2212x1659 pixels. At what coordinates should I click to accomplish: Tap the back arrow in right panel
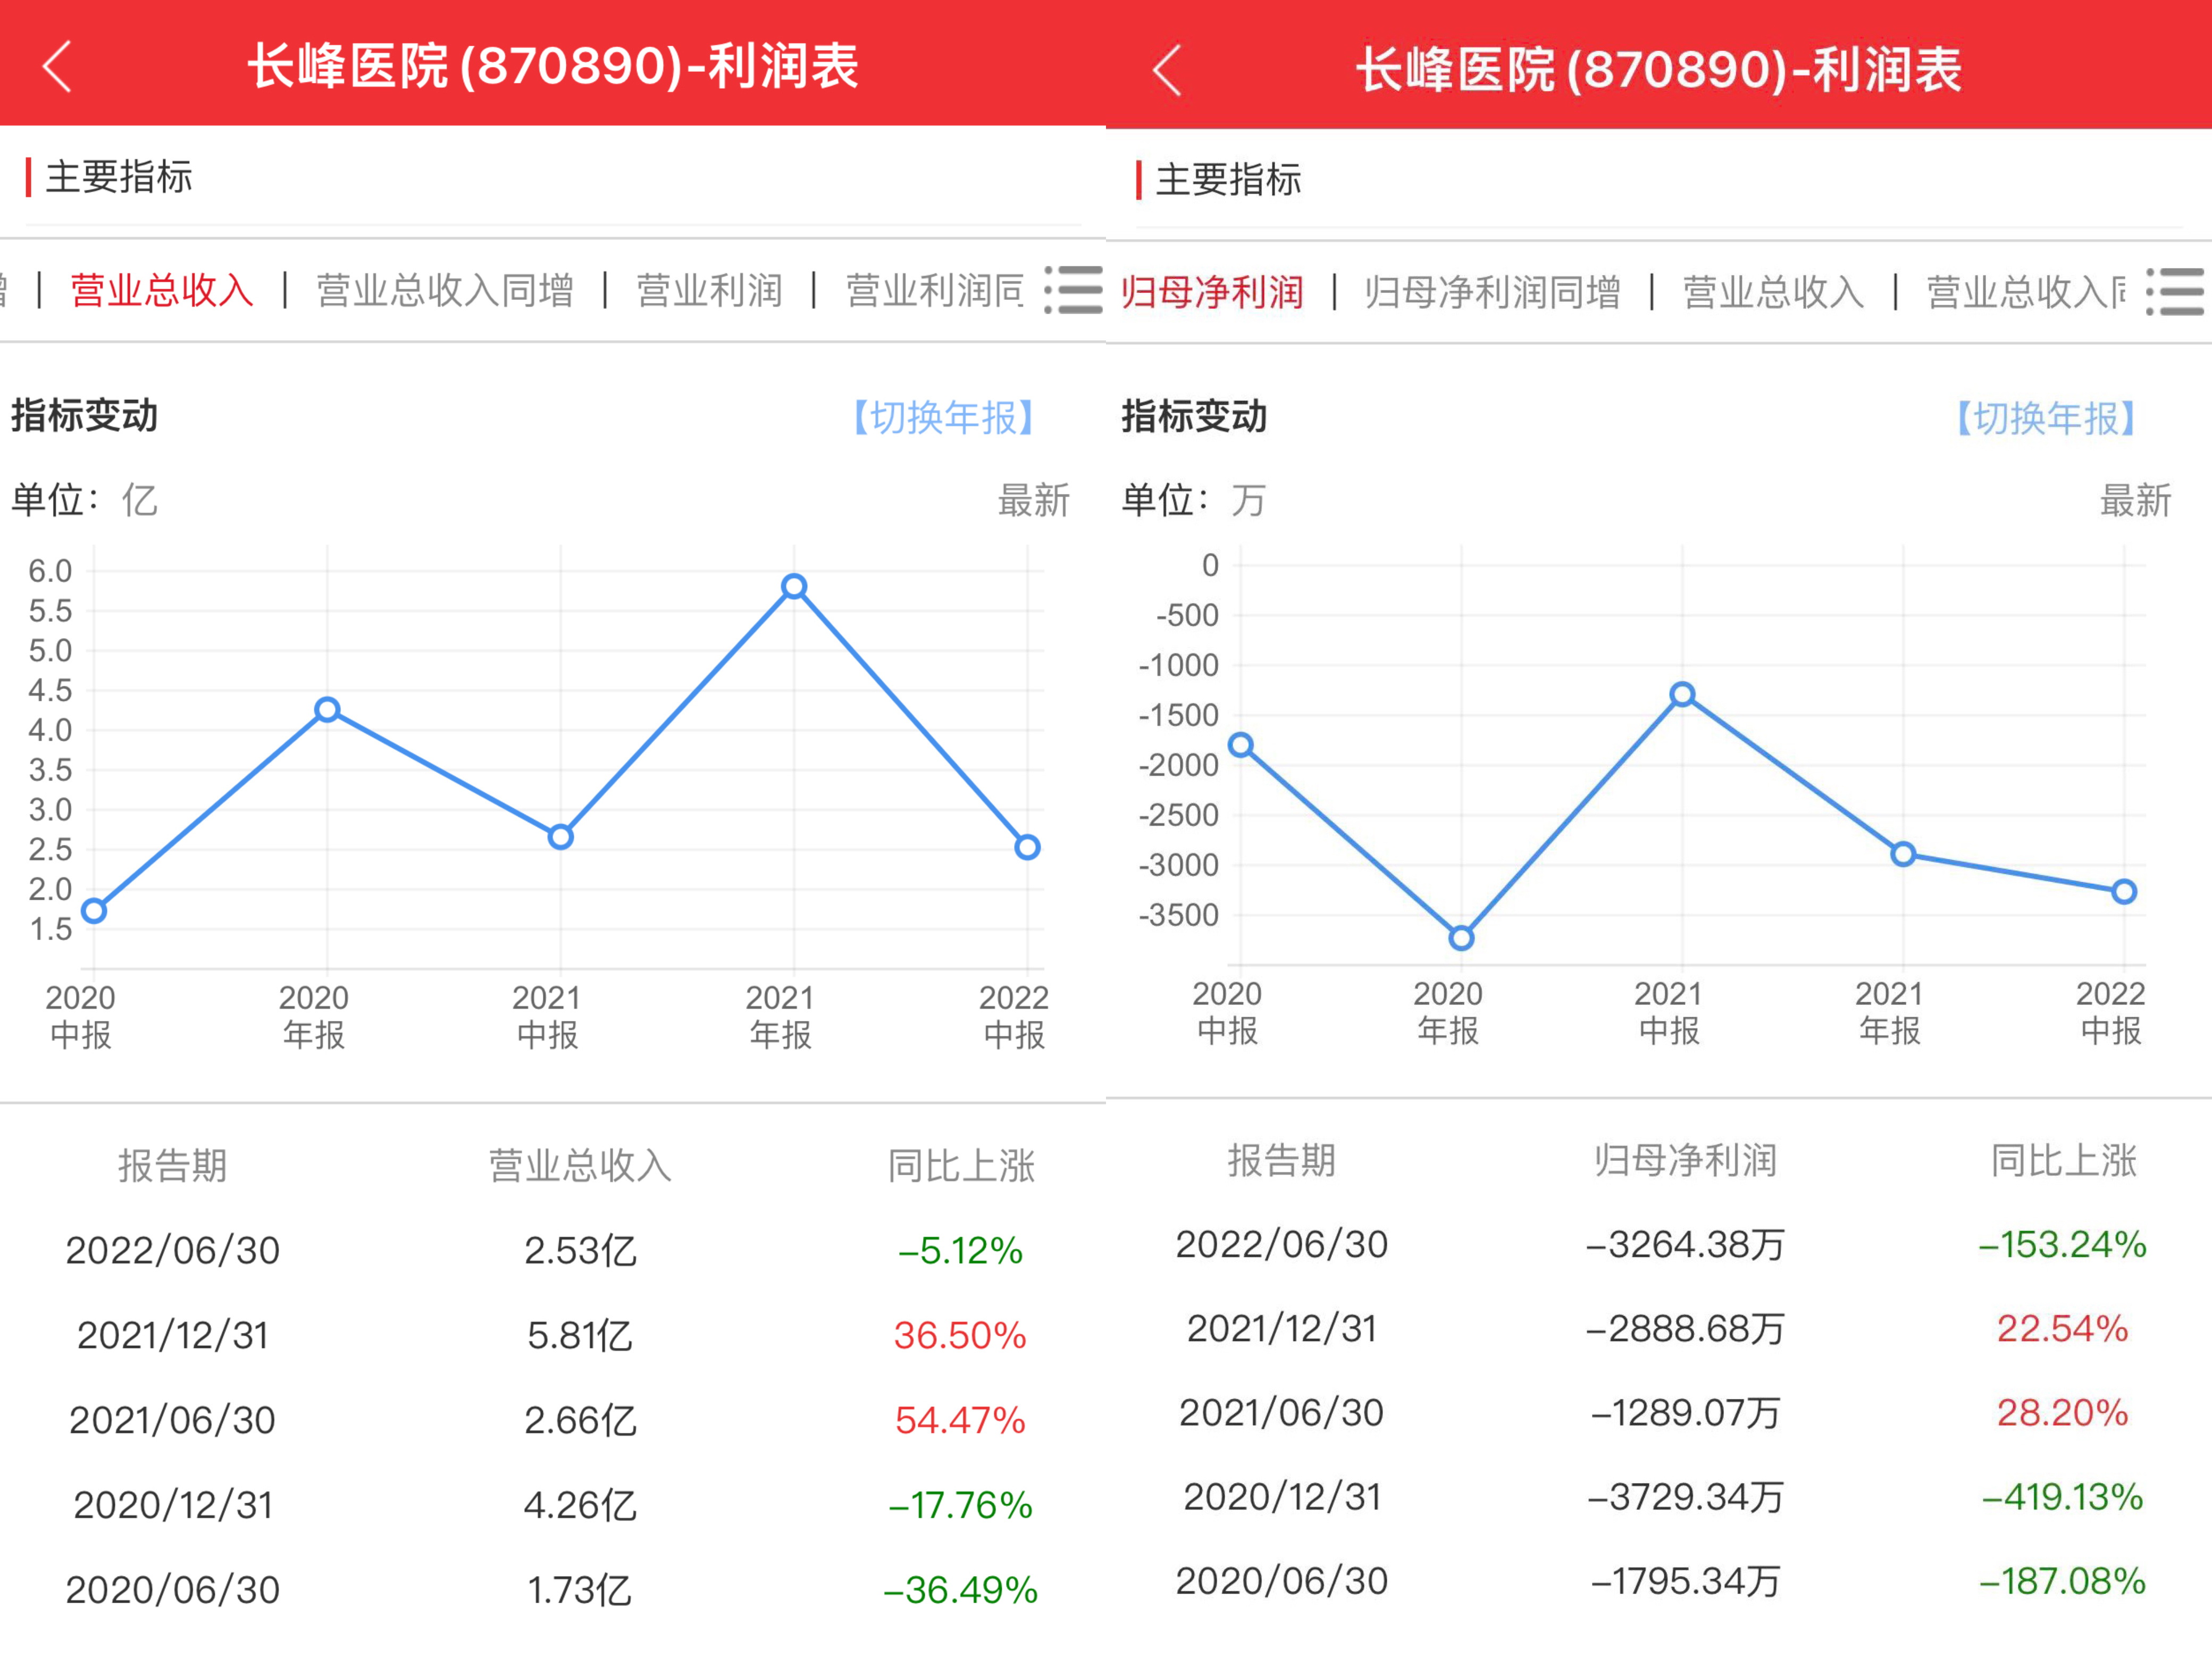(1167, 70)
